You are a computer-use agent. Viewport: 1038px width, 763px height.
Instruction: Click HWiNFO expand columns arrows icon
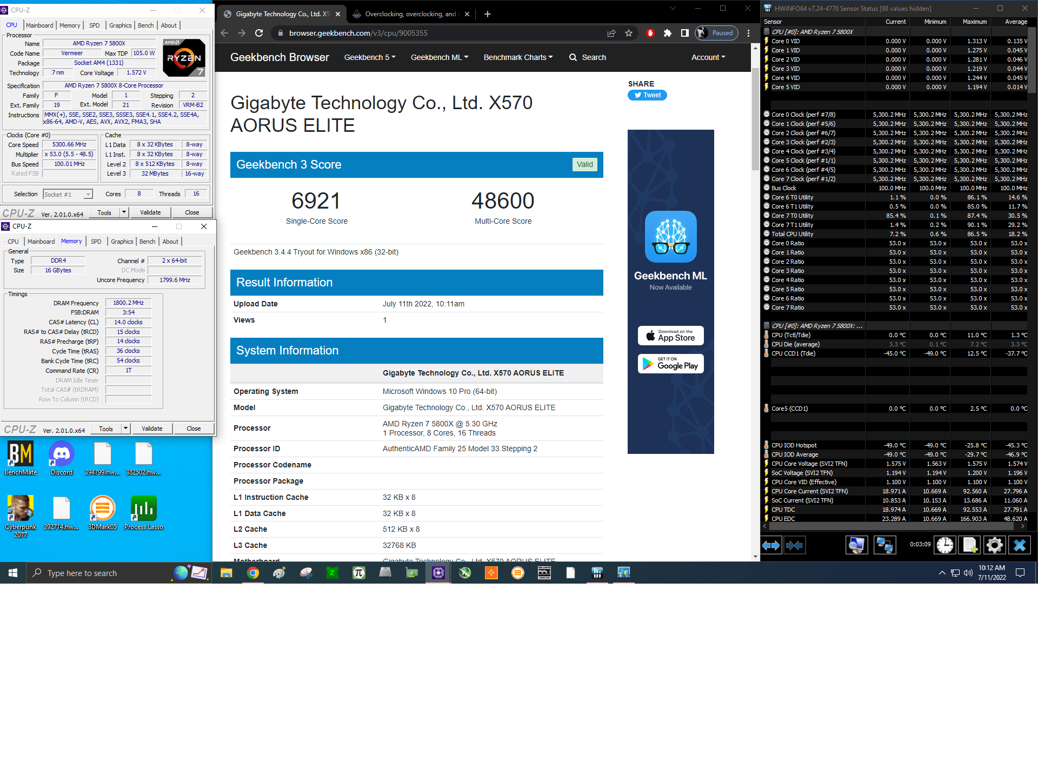click(x=771, y=545)
